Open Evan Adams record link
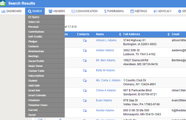Viewport: 186px width, 120px height. [x=104, y=100]
